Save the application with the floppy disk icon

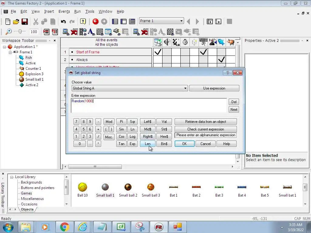pyautogui.click(x=25, y=22)
